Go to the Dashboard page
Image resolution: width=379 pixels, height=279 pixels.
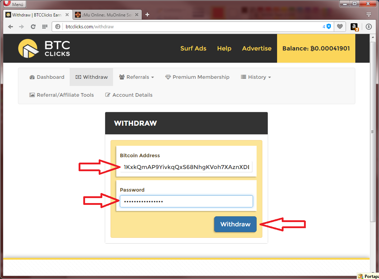pos(47,77)
